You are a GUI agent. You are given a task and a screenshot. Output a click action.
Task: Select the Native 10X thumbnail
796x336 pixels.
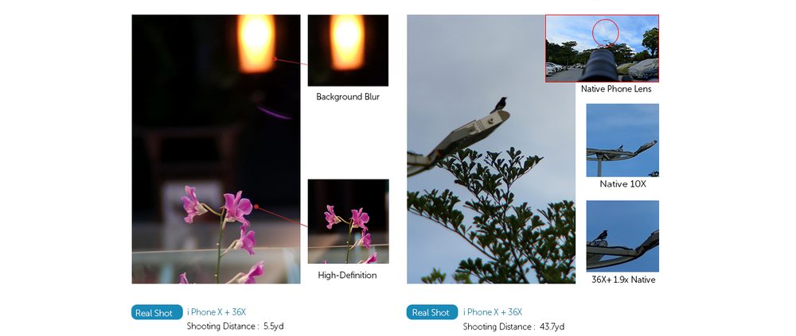pyautogui.click(x=622, y=140)
